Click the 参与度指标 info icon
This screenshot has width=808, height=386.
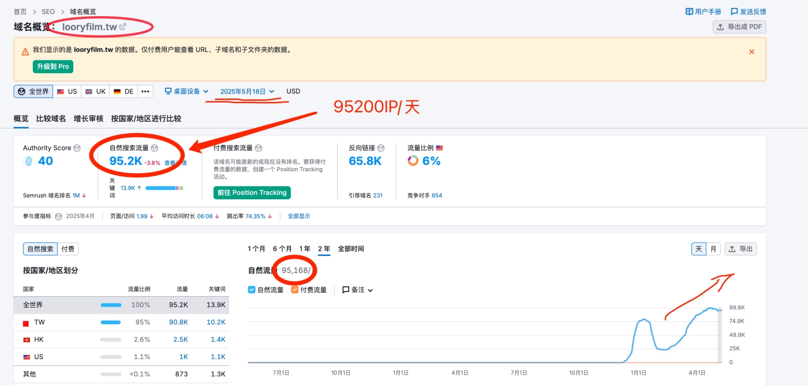tap(58, 216)
